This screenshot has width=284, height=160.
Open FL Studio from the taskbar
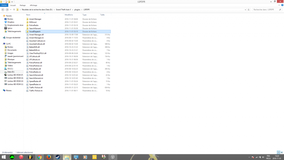[30, 157]
